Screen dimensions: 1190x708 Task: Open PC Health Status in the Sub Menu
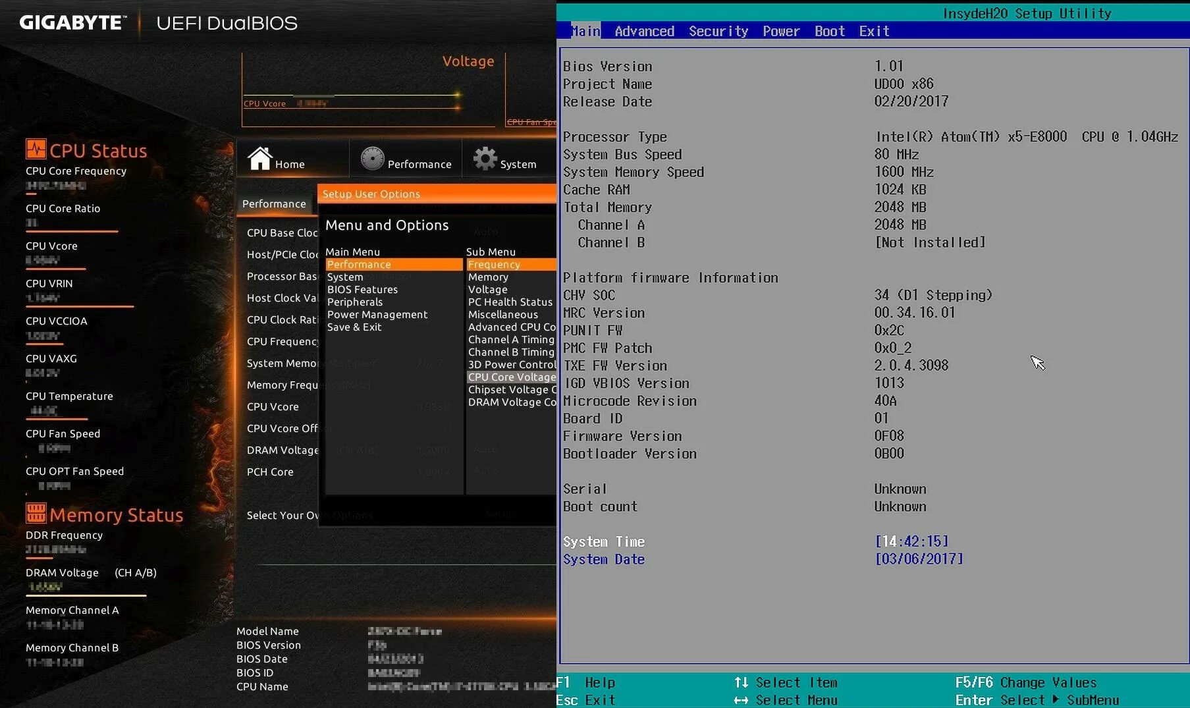(x=512, y=302)
